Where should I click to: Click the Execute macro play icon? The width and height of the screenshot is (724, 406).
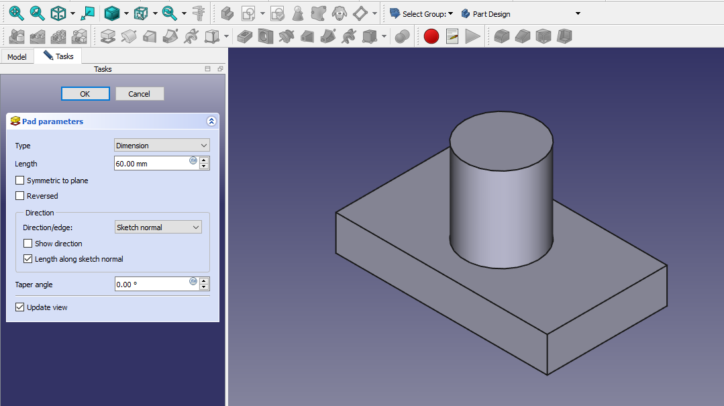[473, 36]
